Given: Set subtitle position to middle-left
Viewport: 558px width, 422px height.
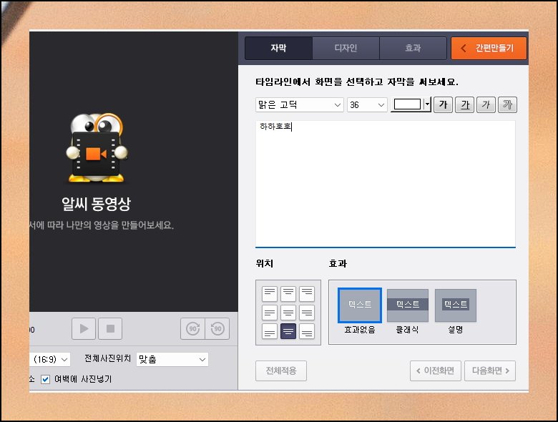Looking at the screenshot, I should click(x=270, y=313).
